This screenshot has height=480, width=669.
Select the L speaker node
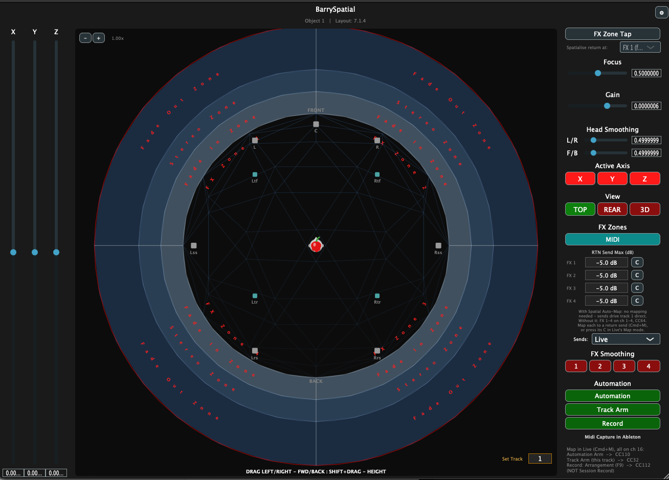pyautogui.click(x=255, y=140)
